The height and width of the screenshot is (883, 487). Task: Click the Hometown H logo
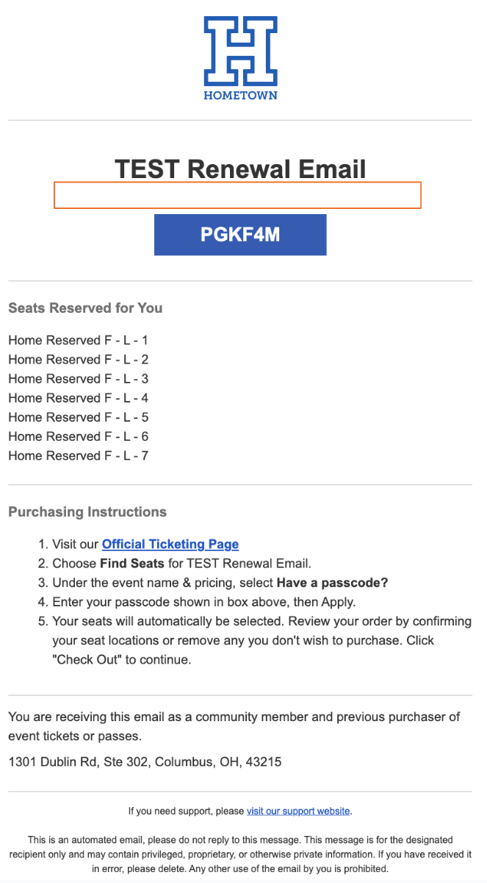[240, 57]
